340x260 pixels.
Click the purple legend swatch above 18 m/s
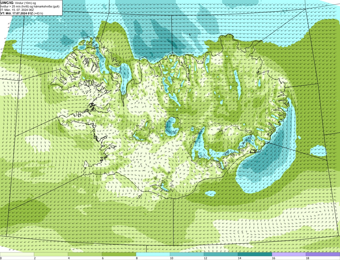(323, 254)
